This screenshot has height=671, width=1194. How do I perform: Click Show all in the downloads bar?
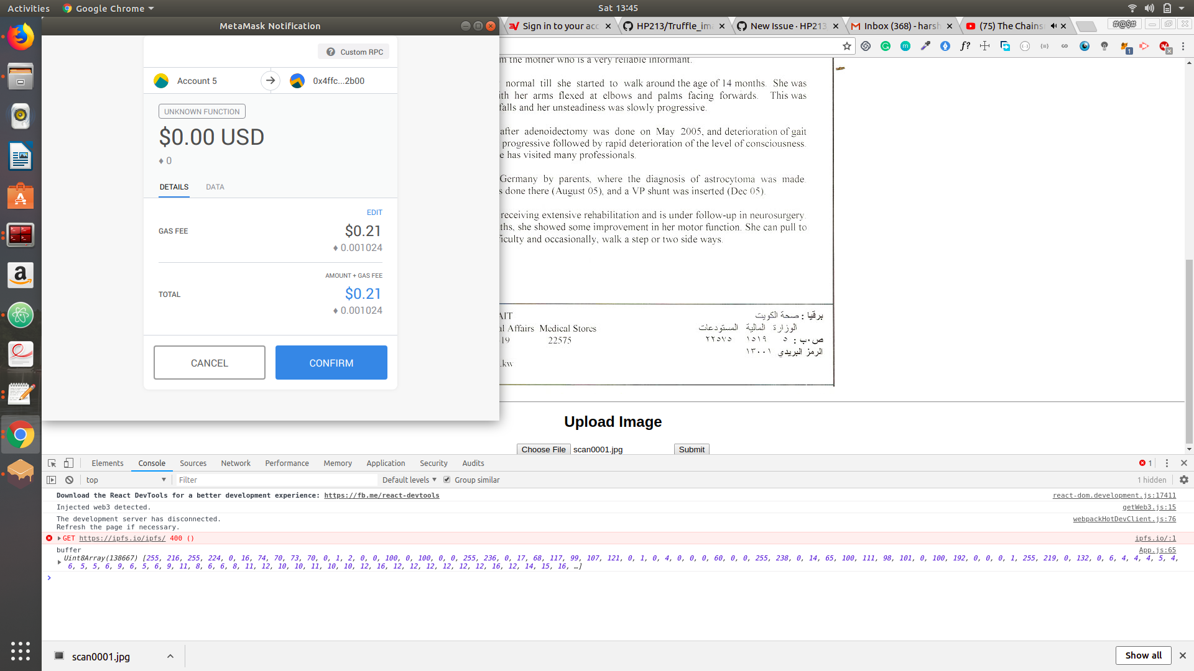(x=1143, y=655)
